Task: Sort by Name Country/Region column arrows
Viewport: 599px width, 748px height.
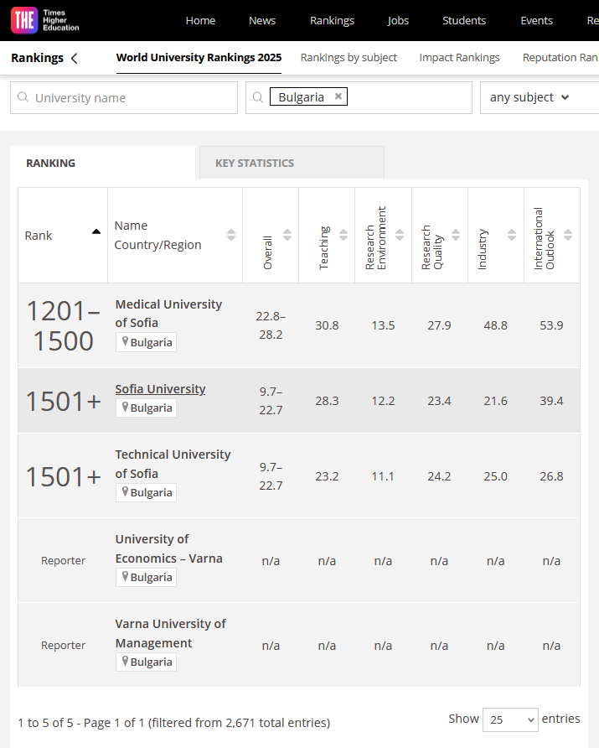Action: click(231, 235)
